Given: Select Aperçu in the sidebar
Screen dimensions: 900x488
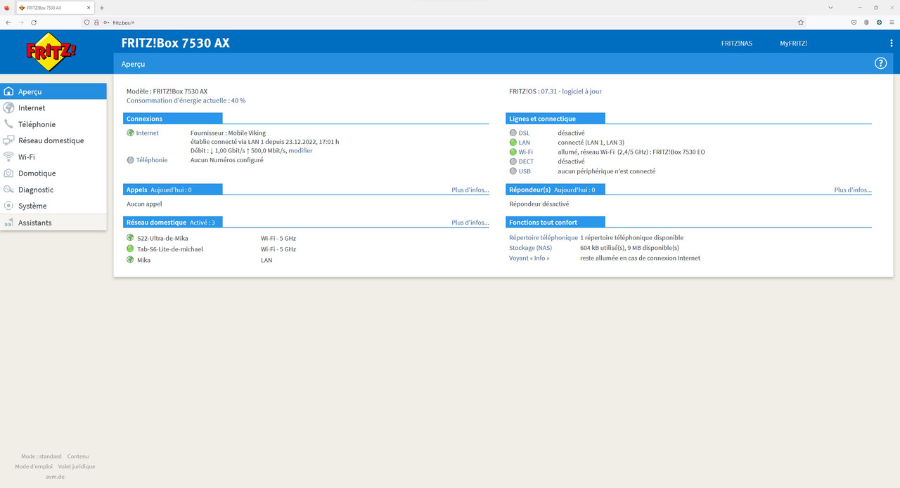Looking at the screenshot, I should (53, 91).
